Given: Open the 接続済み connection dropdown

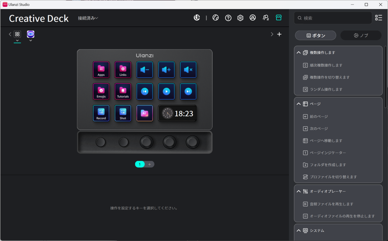Looking at the screenshot, I should click(x=88, y=18).
